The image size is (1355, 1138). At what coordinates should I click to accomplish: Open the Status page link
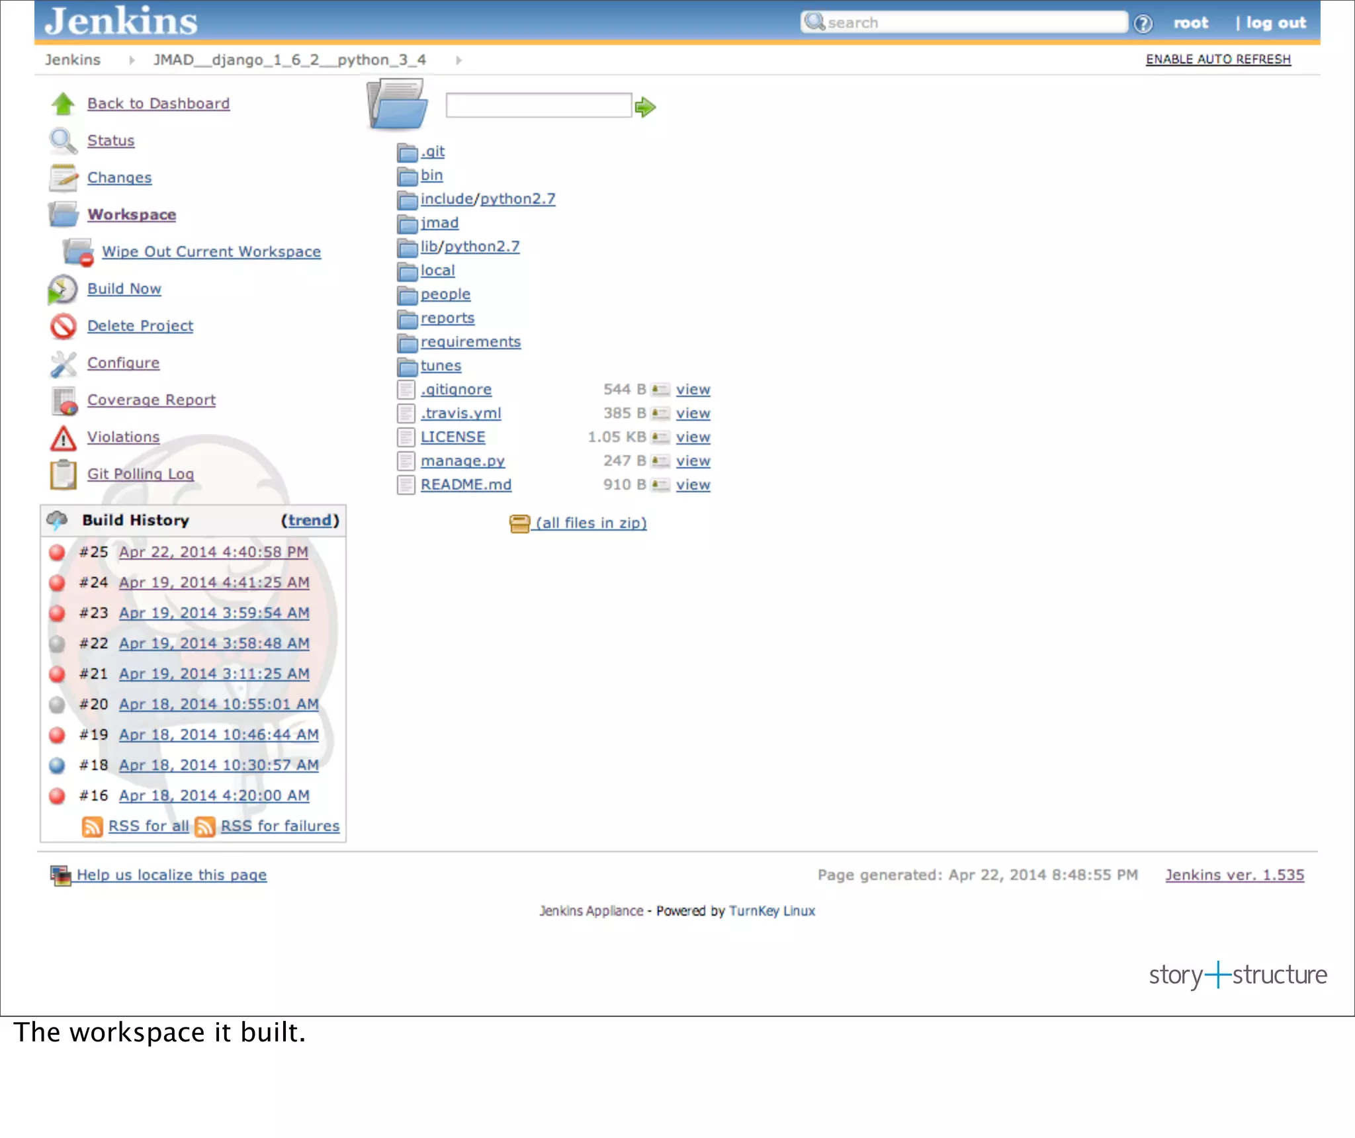pos(110,141)
